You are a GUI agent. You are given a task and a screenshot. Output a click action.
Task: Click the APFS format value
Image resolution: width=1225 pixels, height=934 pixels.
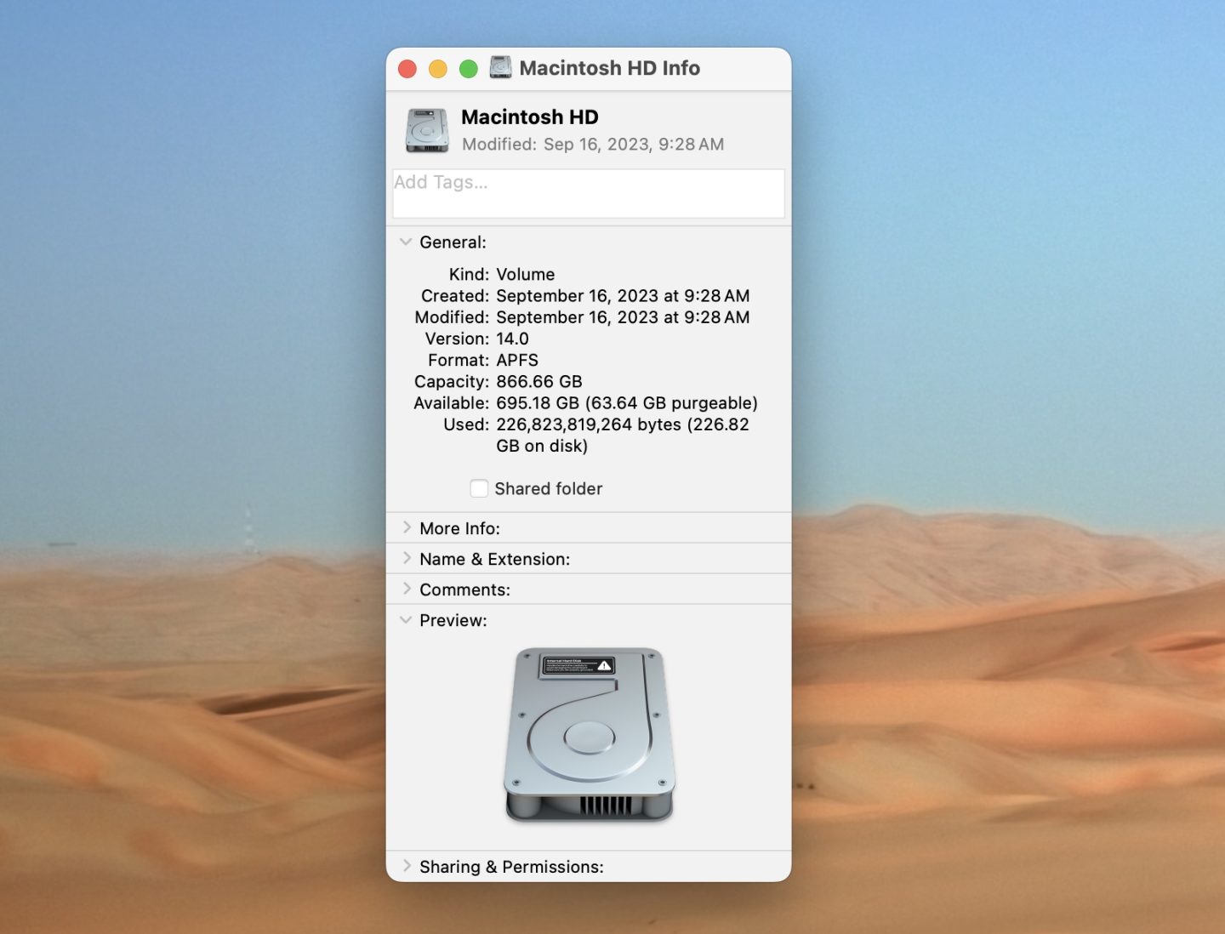[x=517, y=361]
